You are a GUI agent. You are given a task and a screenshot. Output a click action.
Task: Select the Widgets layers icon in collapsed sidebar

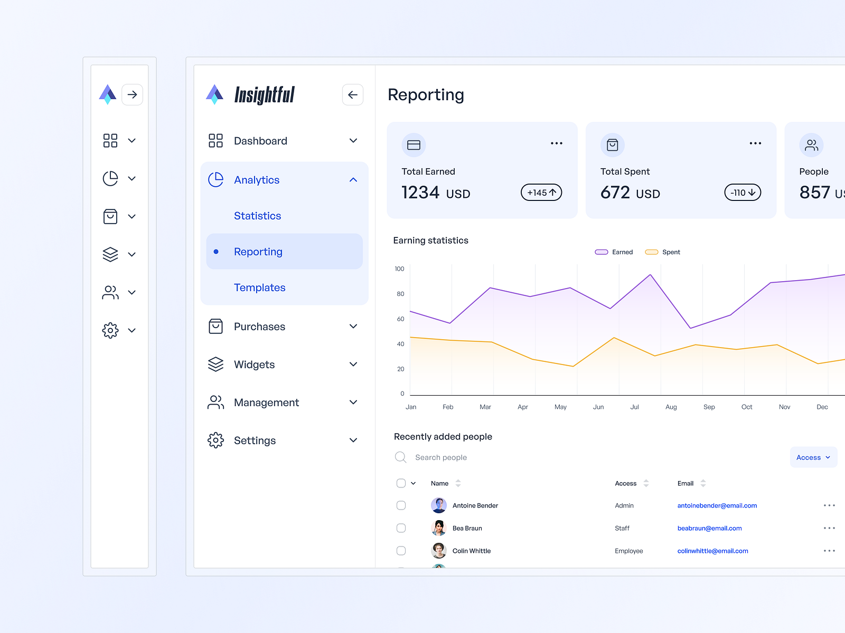pos(110,254)
